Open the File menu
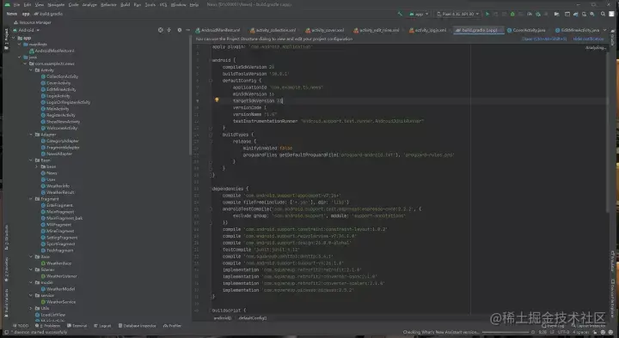 (16, 5)
